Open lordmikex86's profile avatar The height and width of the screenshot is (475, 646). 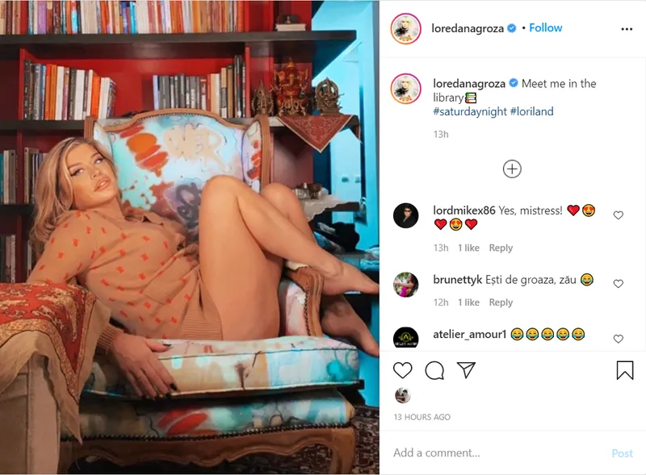(x=406, y=215)
